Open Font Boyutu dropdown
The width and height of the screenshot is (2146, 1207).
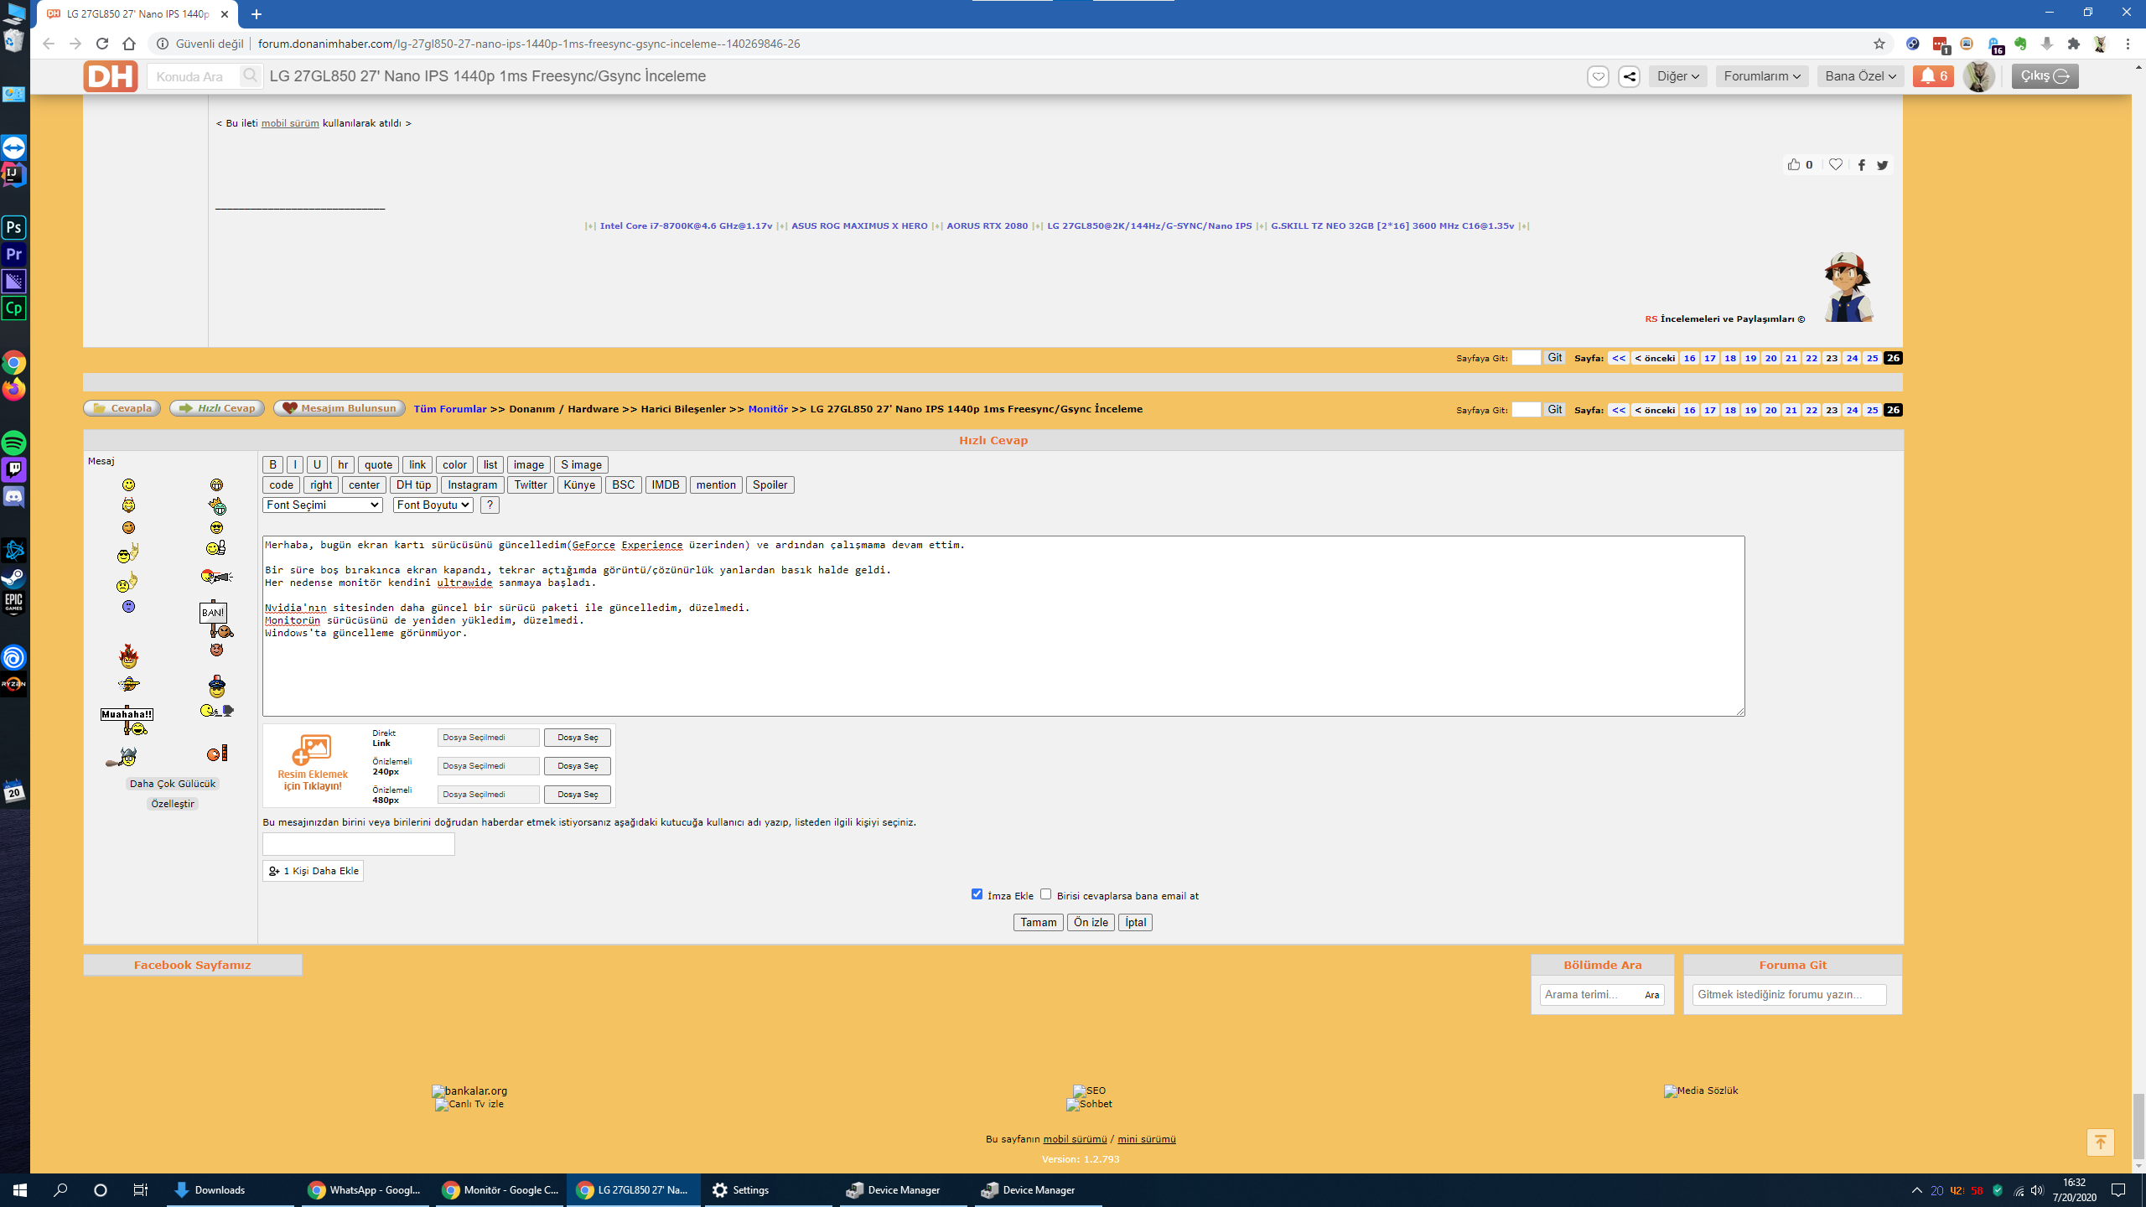click(x=433, y=505)
